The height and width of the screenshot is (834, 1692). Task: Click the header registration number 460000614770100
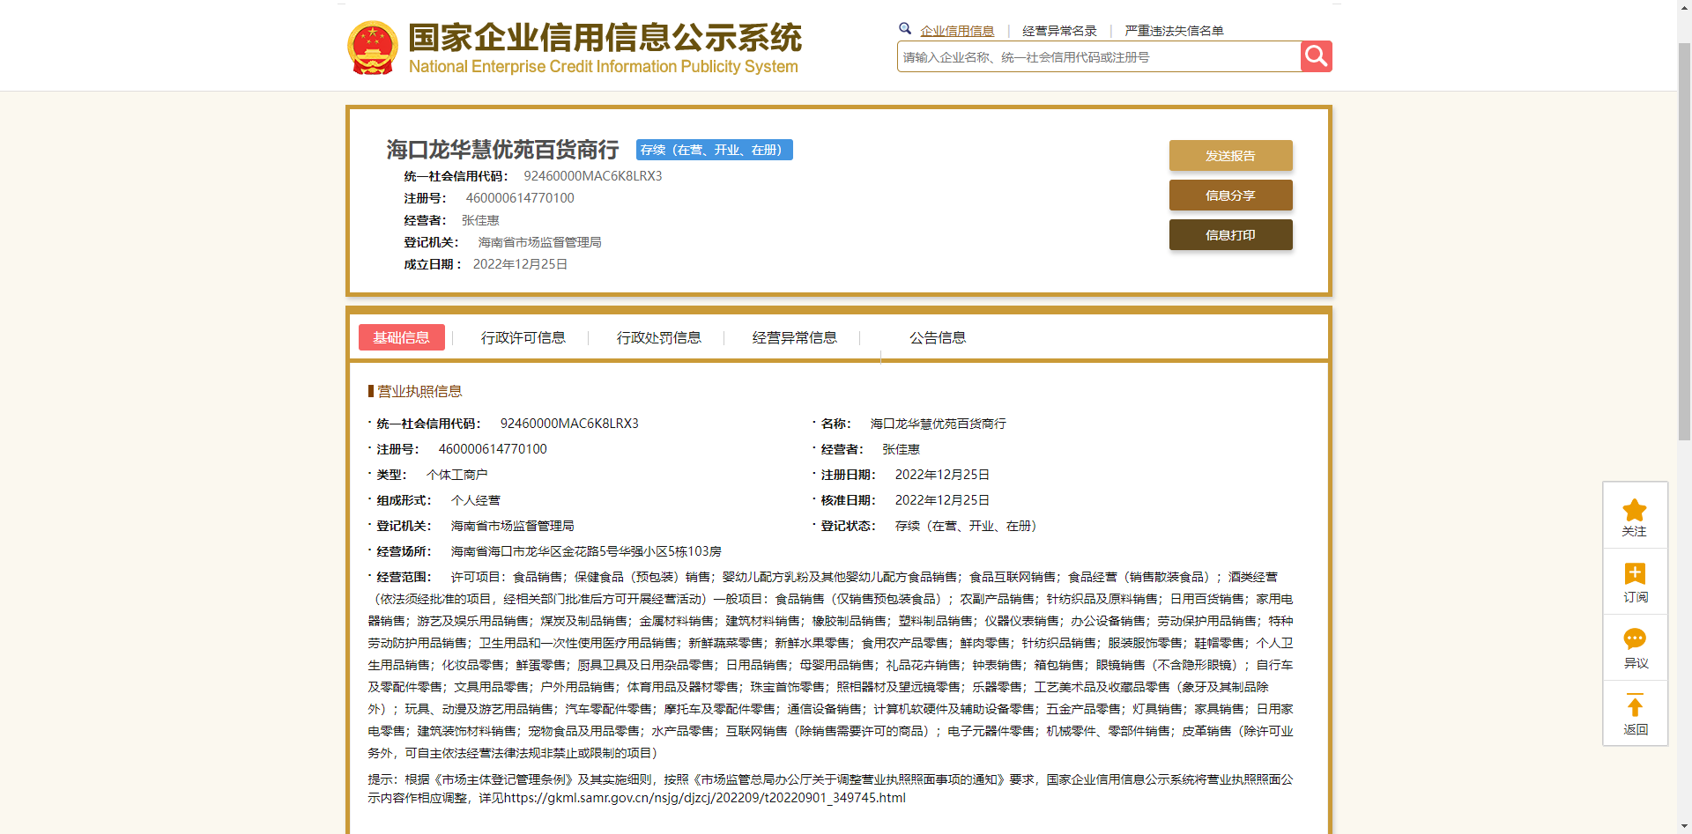click(520, 198)
